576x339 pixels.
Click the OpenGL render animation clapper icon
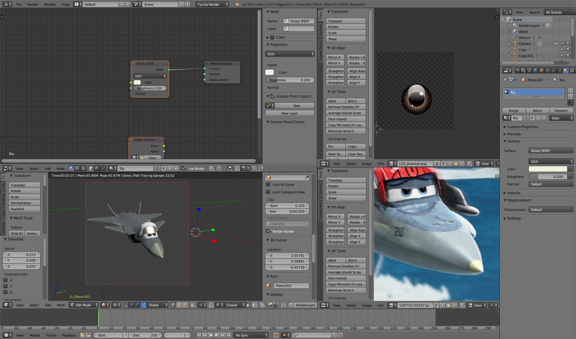coord(276,305)
